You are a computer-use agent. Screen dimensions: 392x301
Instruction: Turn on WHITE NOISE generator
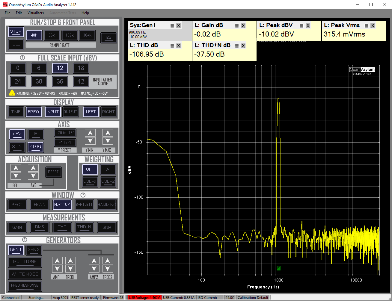[25, 274]
